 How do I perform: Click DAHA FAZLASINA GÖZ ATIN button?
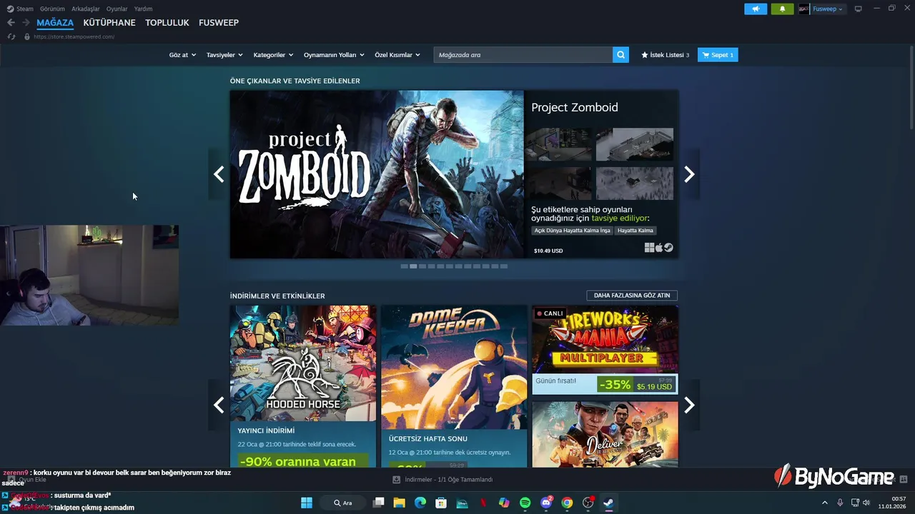pyautogui.click(x=632, y=296)
